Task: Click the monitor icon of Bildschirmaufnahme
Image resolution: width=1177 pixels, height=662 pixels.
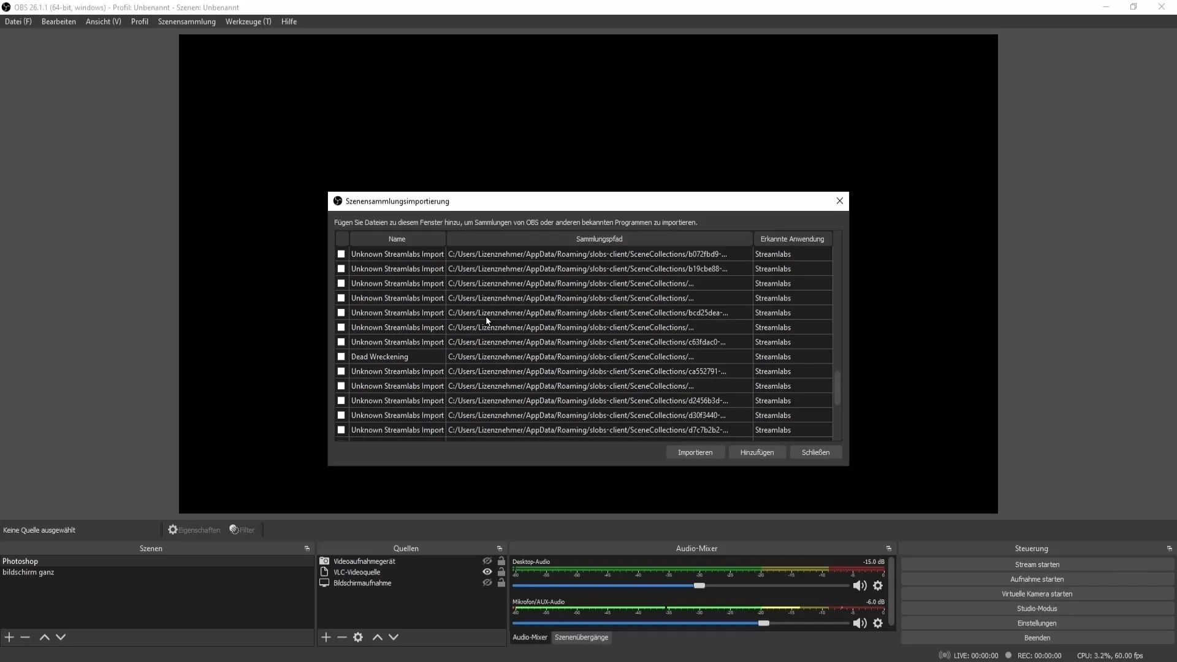Action: point(324,583)
